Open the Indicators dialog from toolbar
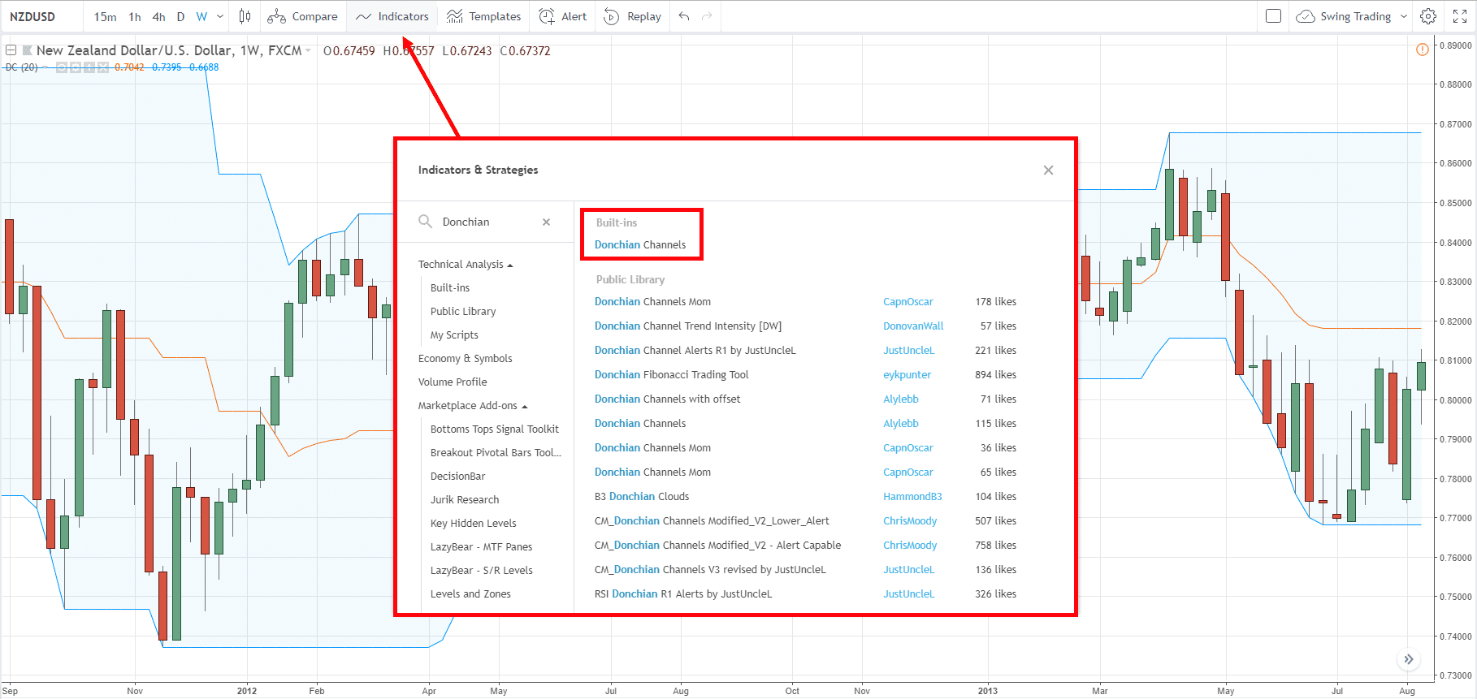1477x699 pixels. click(x=392, y=16)
